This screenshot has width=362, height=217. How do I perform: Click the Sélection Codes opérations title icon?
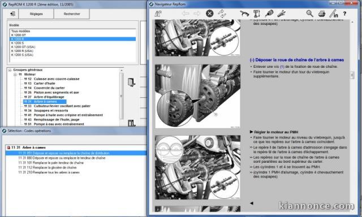[x=4, y=131]
